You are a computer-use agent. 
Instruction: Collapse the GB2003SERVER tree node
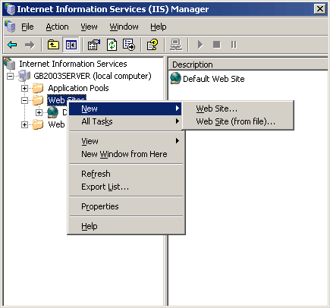[x=10, y=76]
